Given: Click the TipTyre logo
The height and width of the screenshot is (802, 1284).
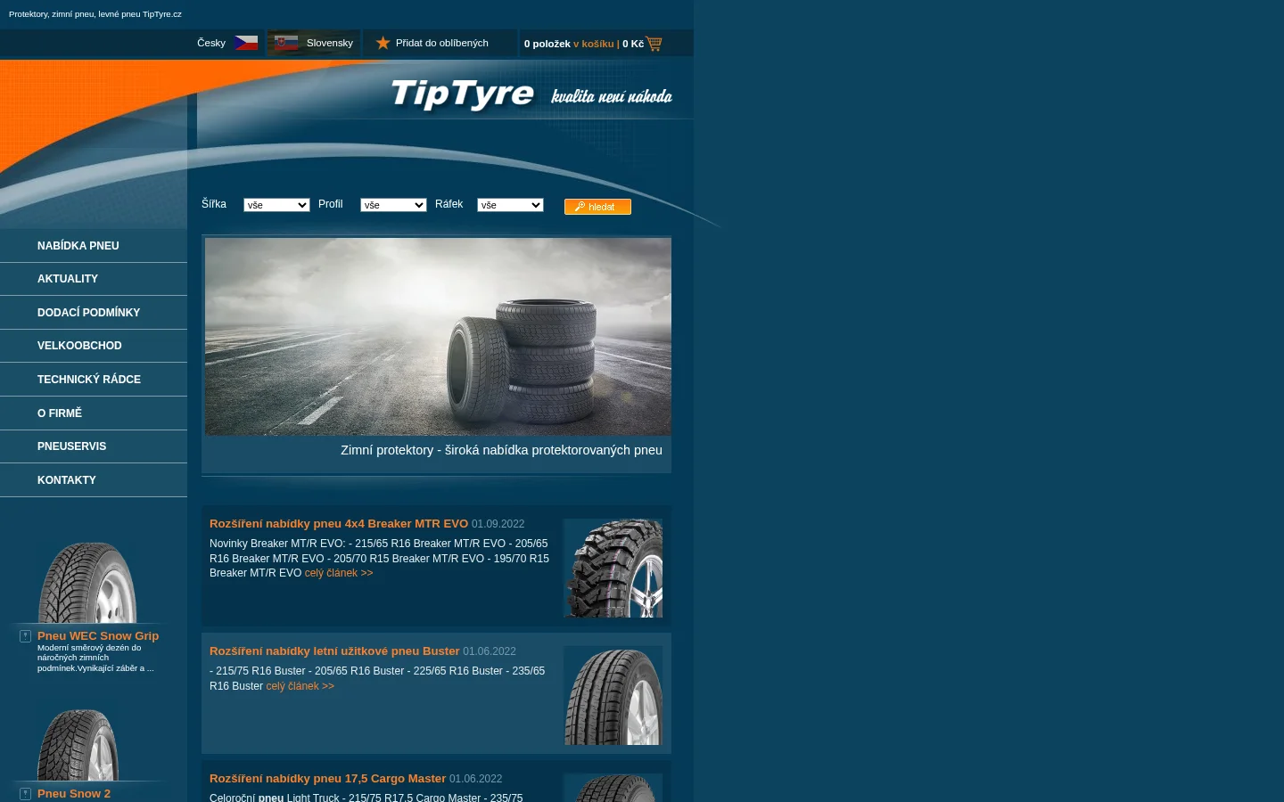Looking at the screenshot, I should click(x=462, y=94).
